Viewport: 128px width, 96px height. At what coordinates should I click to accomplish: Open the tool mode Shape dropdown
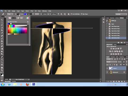pos(10,14)
